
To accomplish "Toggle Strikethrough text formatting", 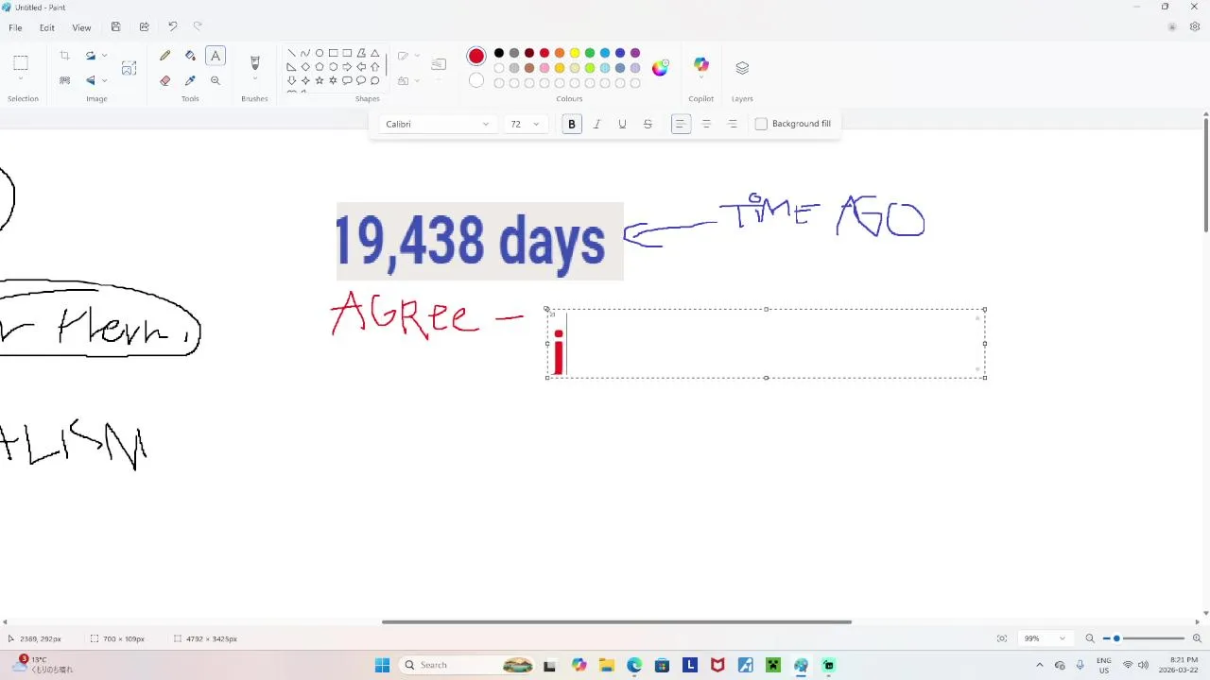I will click(x=648, y=124).
